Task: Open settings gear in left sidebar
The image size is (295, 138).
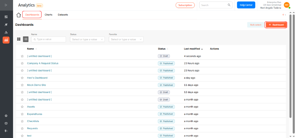Action: coord(6,116)
